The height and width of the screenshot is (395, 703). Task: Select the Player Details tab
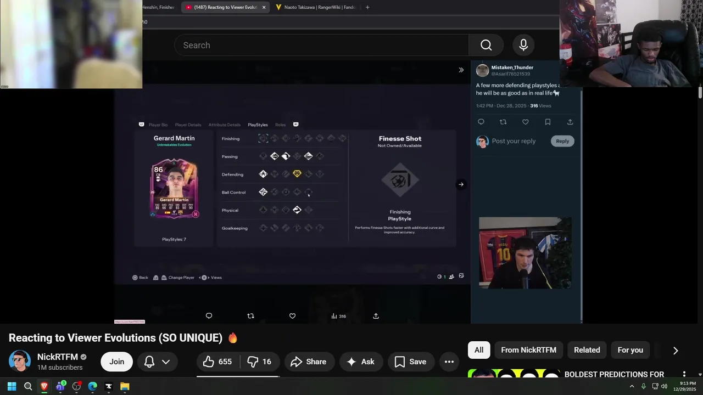pos(188,125)
